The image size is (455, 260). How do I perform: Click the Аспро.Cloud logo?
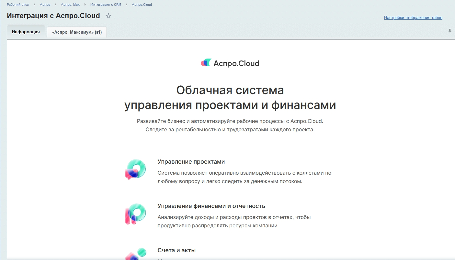tap(230, 63)
